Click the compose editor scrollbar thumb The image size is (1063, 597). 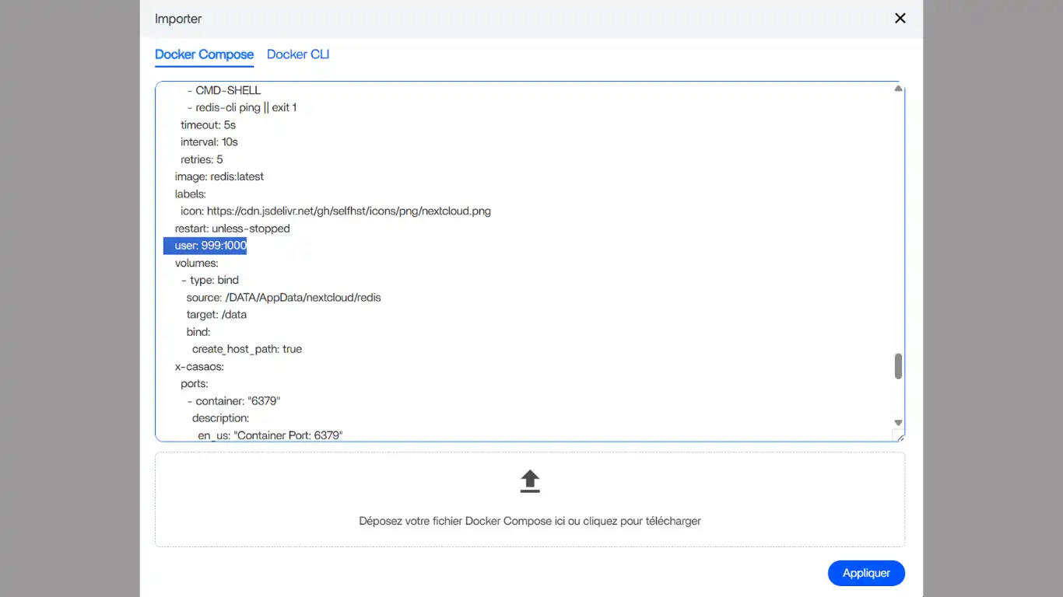pyautogui.click(x=898, y=366)
